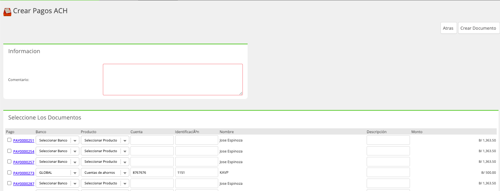Screen dimensions: 500x191
Task: Click the Seleccione Los Documentos heading
Action: pos(45,118)
